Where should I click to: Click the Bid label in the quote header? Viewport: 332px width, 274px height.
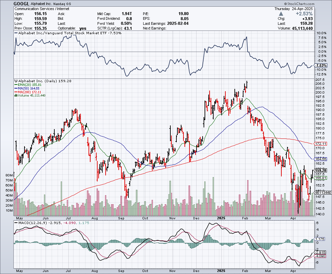pos(61,19)
